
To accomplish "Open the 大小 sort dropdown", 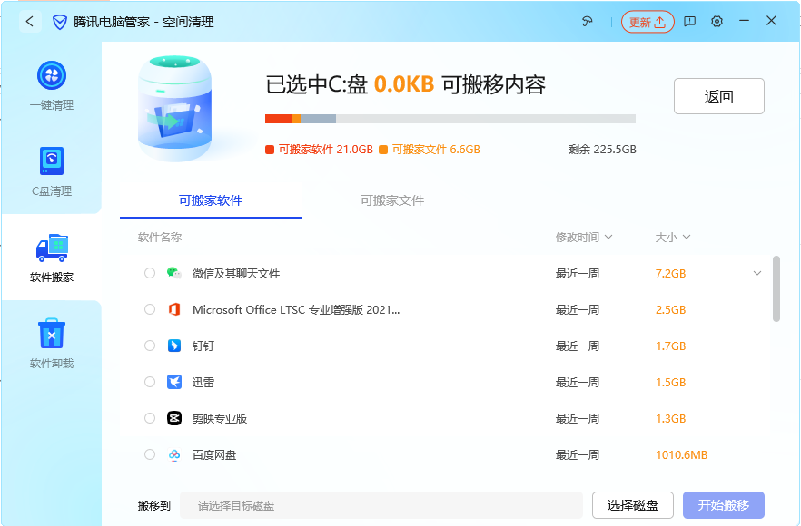I will point(673,238).
